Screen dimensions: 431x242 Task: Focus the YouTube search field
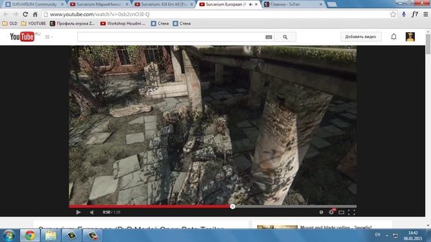coord(170,37)
